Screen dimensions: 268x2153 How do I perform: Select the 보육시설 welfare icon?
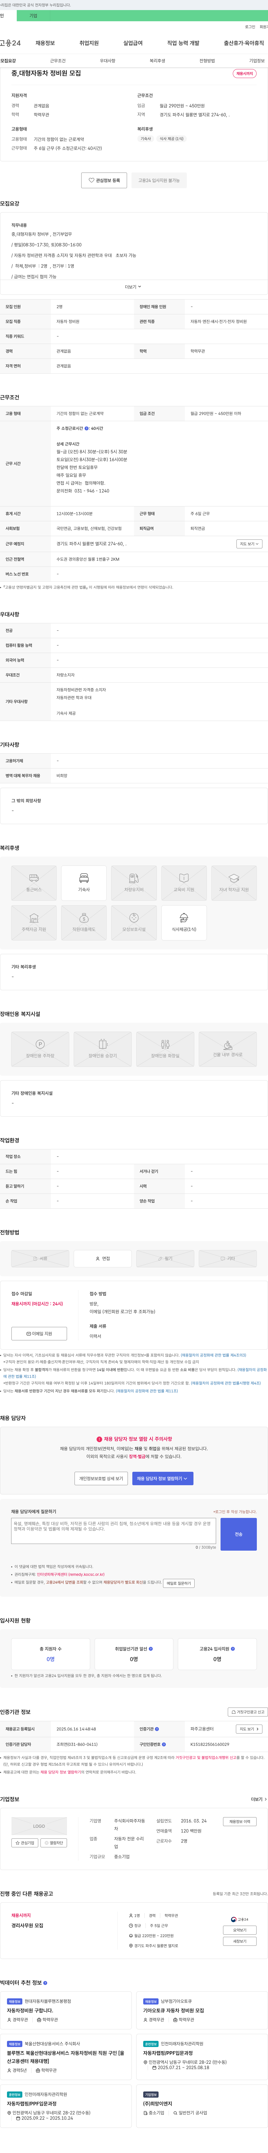(134, 923)
